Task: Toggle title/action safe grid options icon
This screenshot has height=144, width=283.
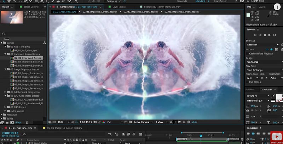Action: 73,122
